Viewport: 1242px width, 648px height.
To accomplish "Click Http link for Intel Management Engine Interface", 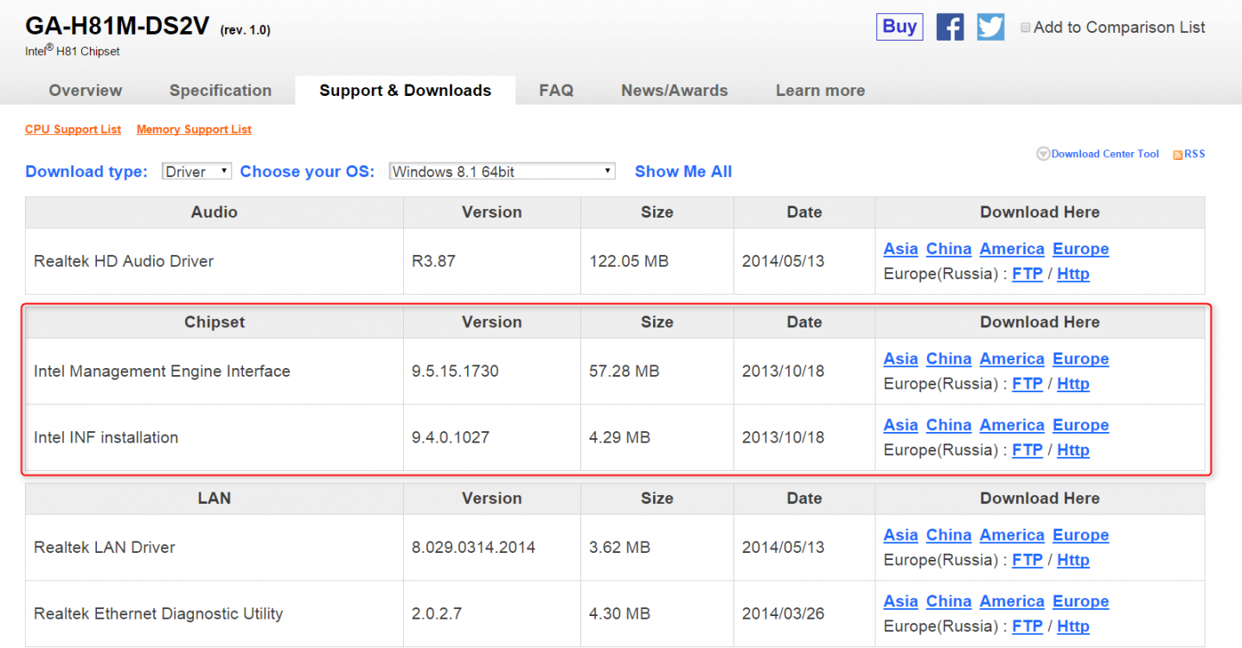I will point(1073,384).
